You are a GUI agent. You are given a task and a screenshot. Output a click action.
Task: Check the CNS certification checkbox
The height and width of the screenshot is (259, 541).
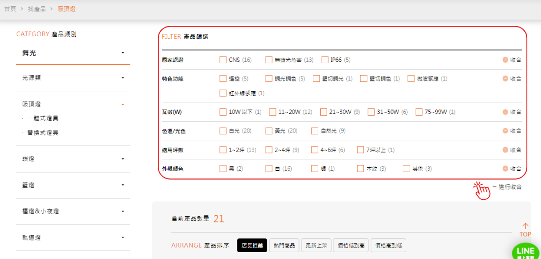point(223,60)
